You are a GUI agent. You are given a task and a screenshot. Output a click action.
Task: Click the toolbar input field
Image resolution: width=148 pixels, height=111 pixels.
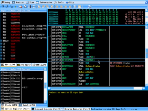pos(120,7)
